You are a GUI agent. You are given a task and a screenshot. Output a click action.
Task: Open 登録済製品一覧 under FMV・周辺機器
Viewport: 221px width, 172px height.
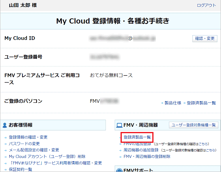coord(137,137)
